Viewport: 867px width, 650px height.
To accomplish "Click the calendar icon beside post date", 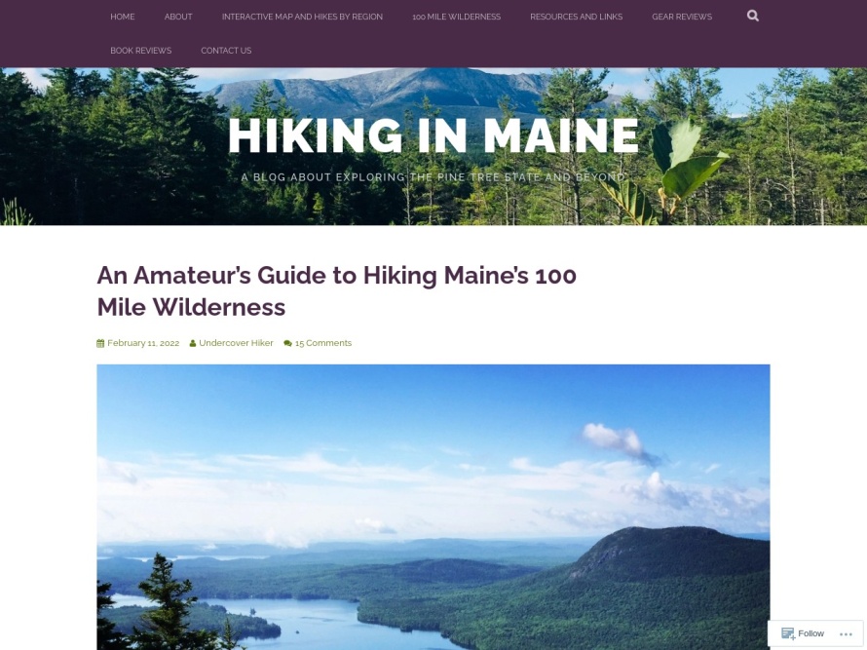I will click(x=100, y=343).
